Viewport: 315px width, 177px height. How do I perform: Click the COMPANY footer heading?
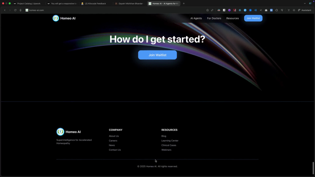(116, 130)
